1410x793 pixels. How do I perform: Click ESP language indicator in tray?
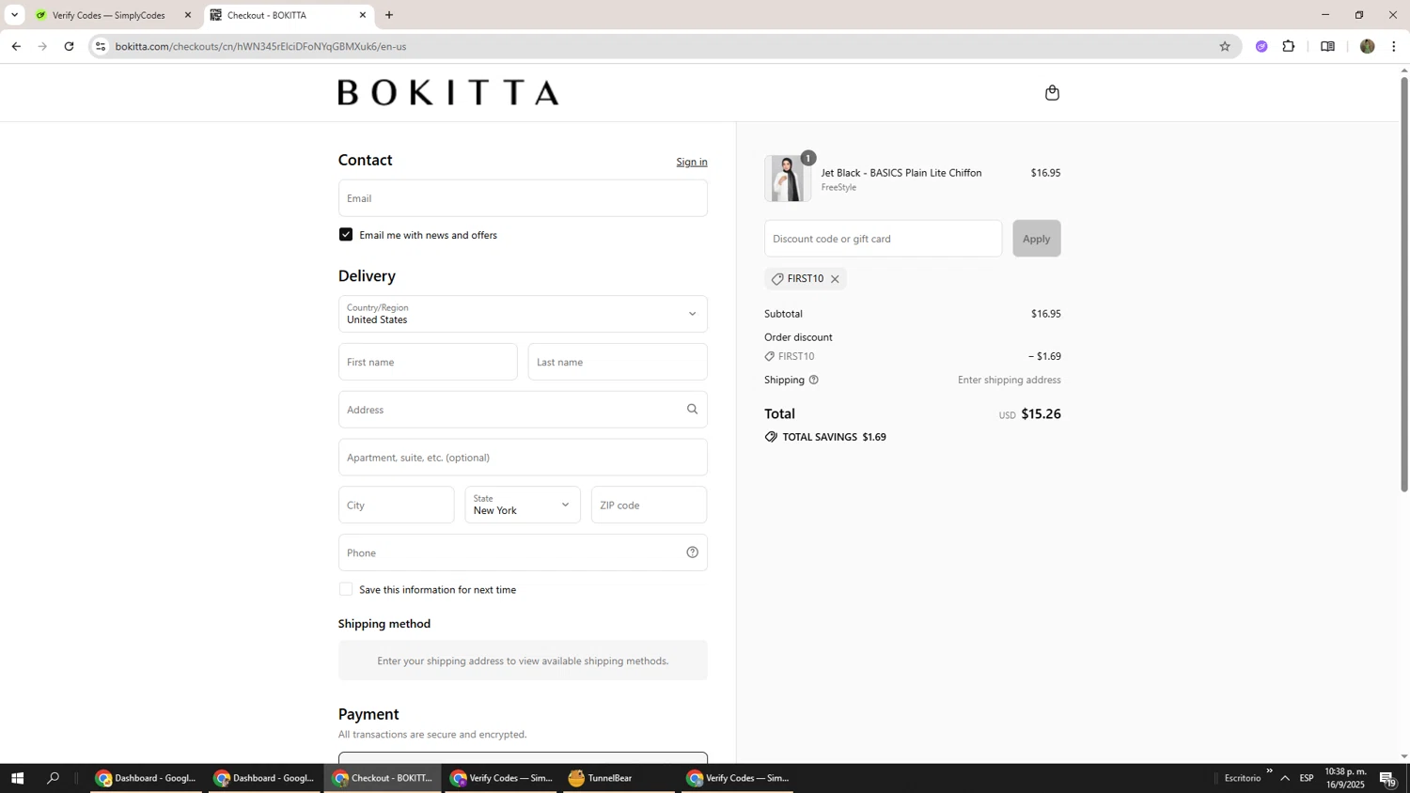[1307, 778]
